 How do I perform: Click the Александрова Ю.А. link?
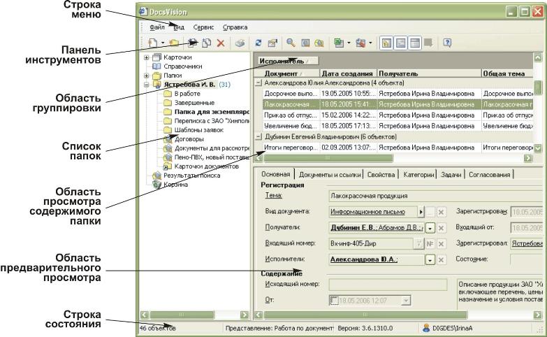click(364, 259)
